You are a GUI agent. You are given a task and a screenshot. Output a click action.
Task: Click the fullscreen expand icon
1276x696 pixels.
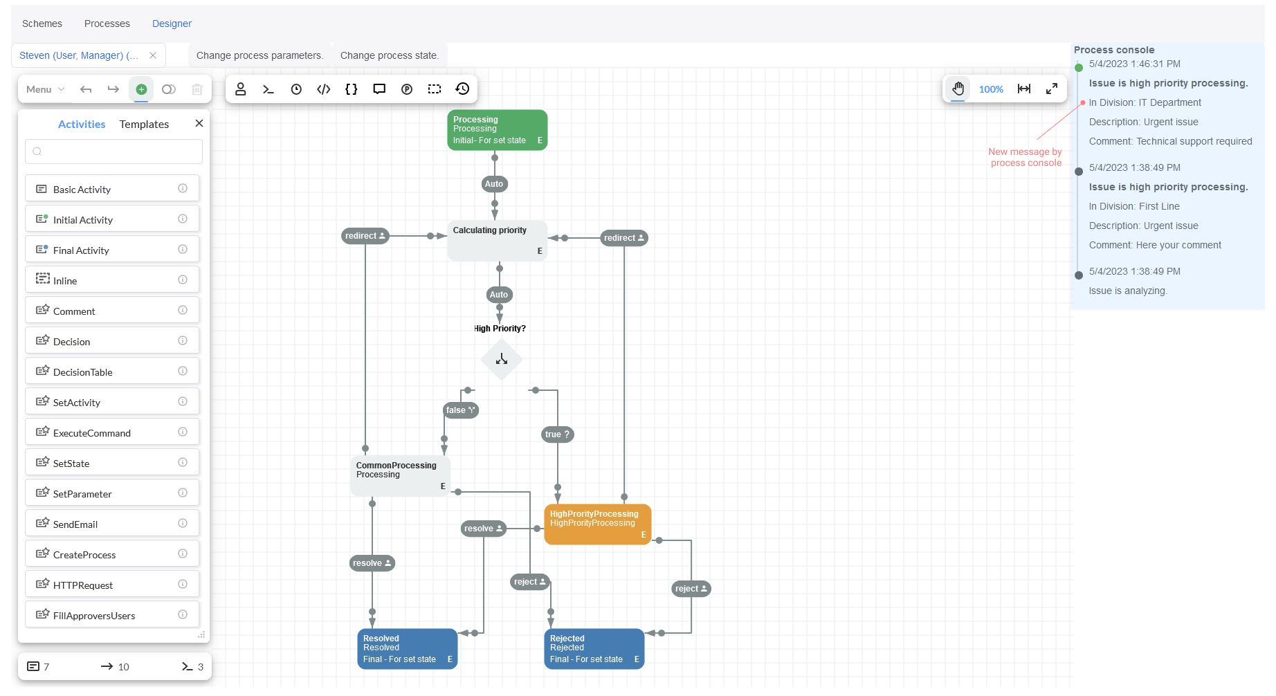[1052, 89]
